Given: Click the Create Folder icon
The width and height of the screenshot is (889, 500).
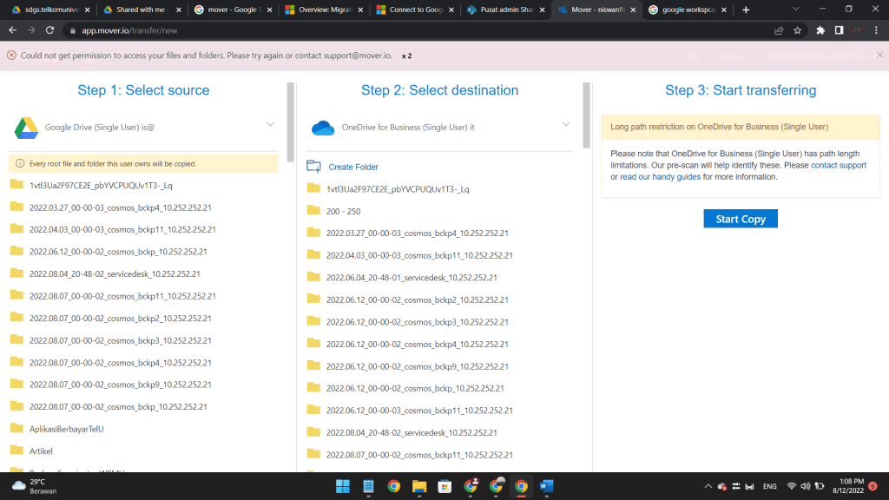Looking at the screenshot, I should pos(313,166).
